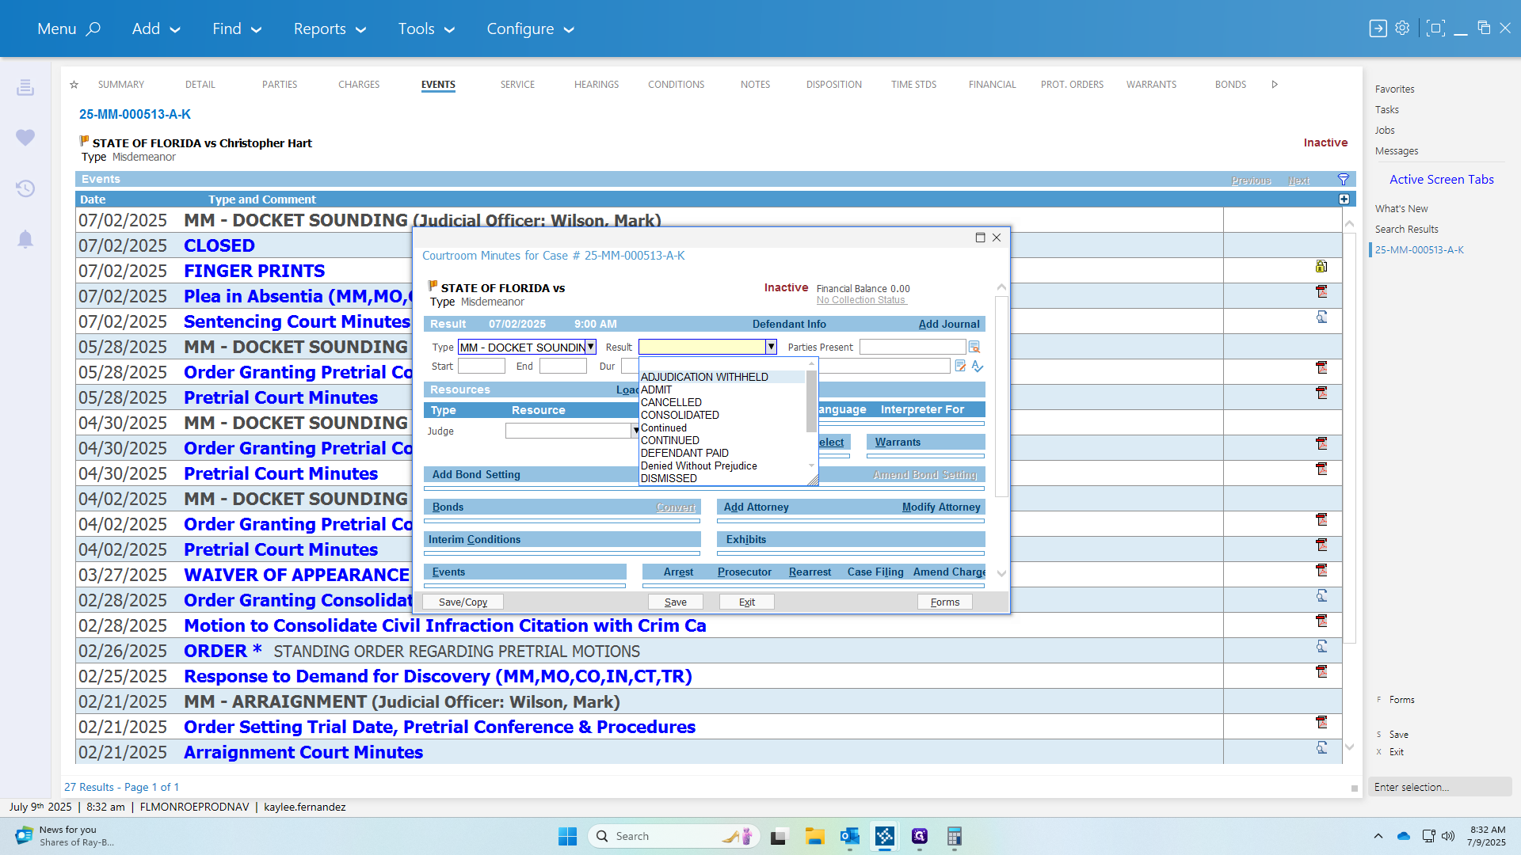
Task: Open PDF icon for Order Setting Trial Date row
Action: [x=1321, y=723]
